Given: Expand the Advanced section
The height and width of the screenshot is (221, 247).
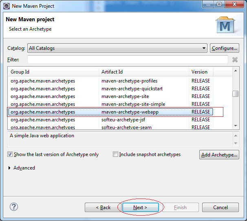Looking at the screenshot, I should pos(9,168).
